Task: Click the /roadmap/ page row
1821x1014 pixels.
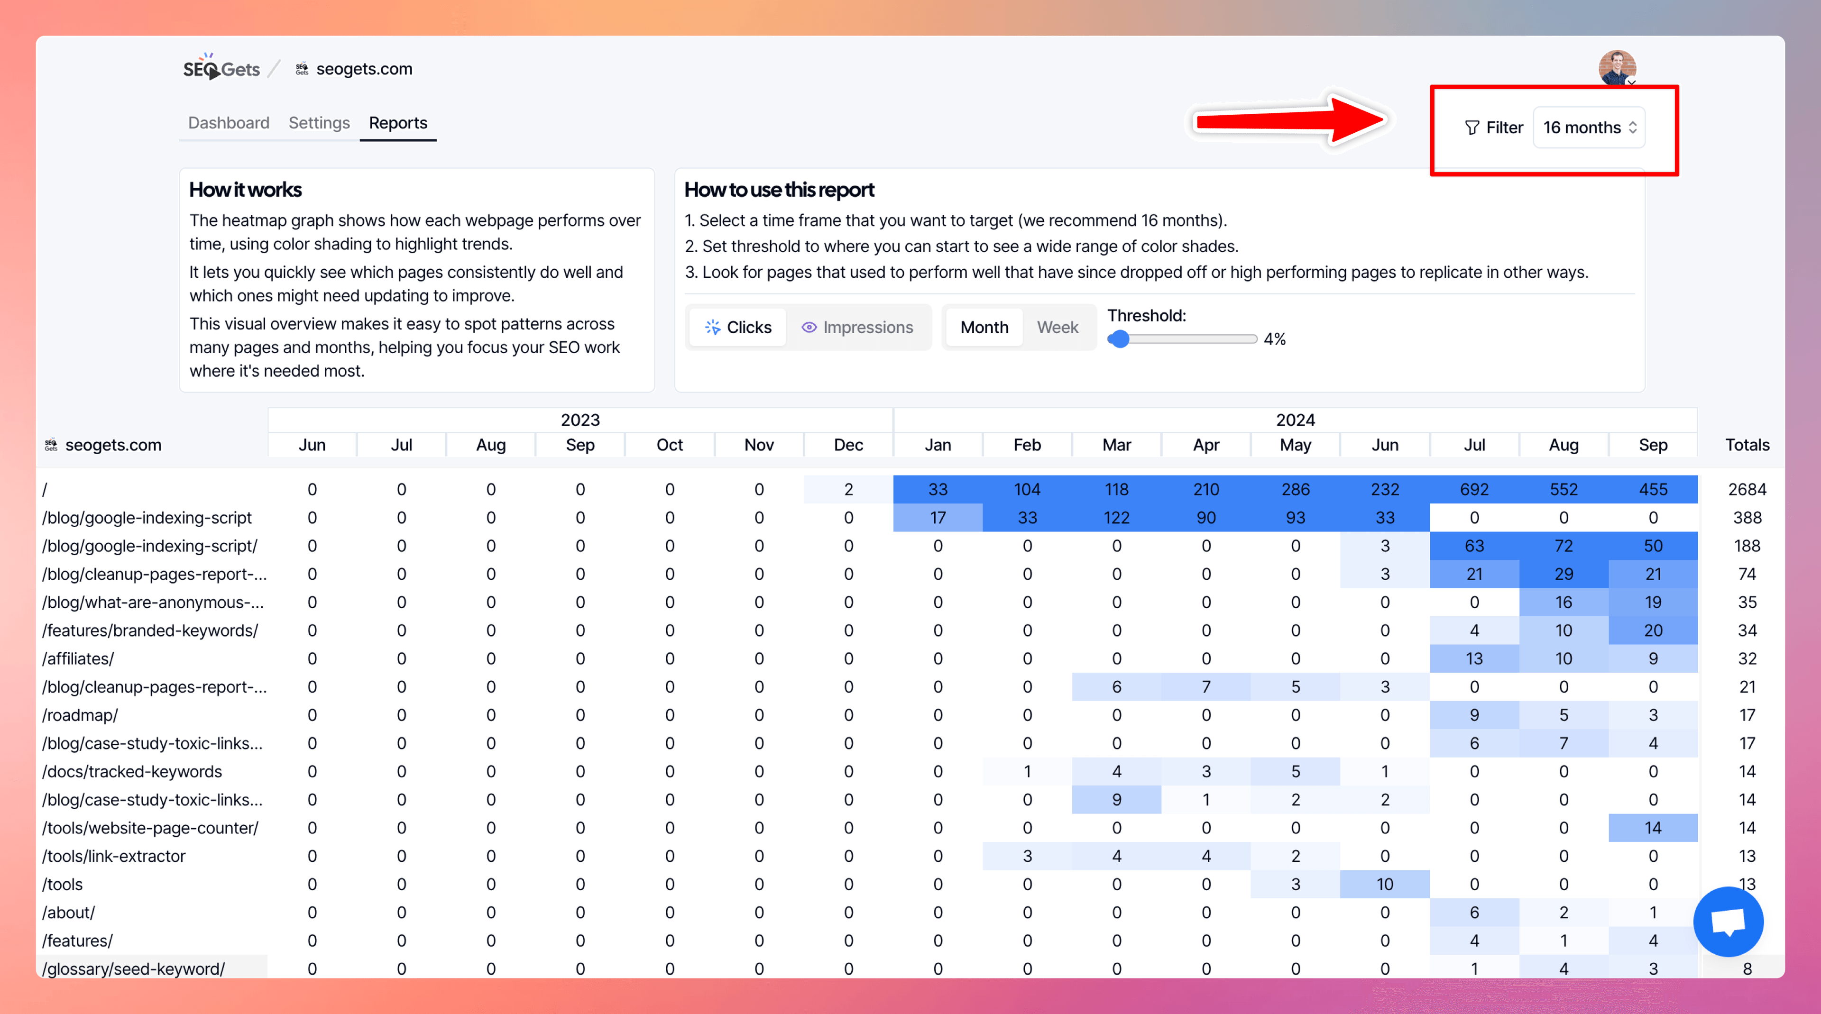Action: 80,715
